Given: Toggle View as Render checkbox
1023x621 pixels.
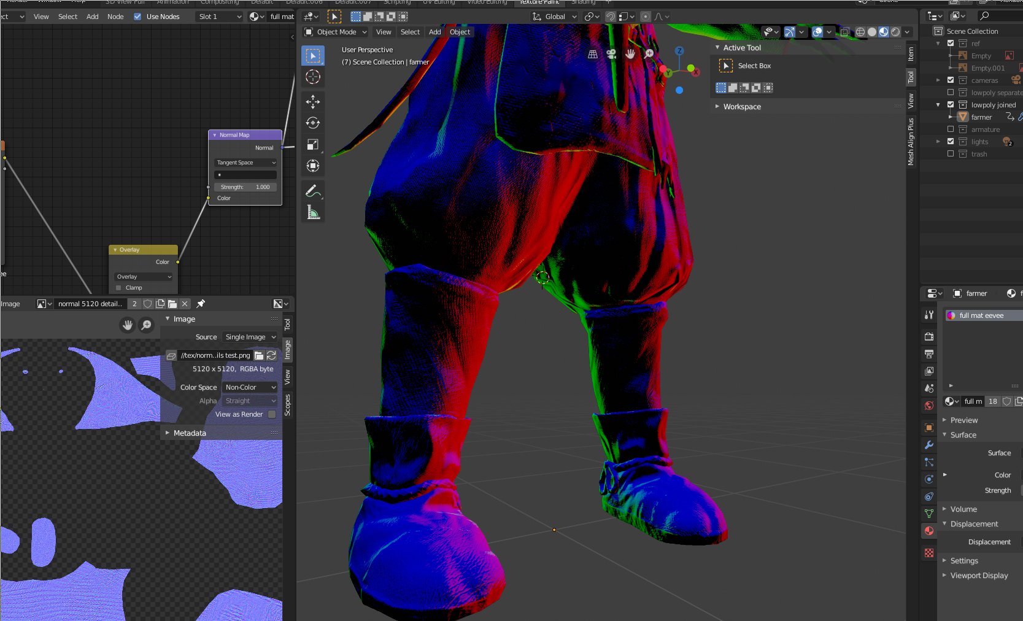Looking at the screenshot, I should [x=272, y=414].
